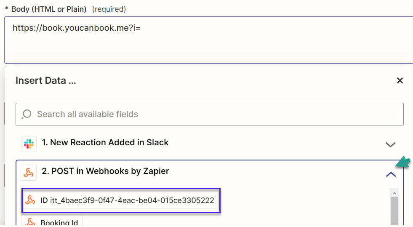Click the Body (HTML or Plain) label
The image size is (413, 227).
(x=49, y=9)
